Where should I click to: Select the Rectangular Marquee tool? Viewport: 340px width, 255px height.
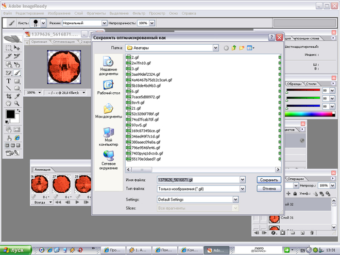9,48
